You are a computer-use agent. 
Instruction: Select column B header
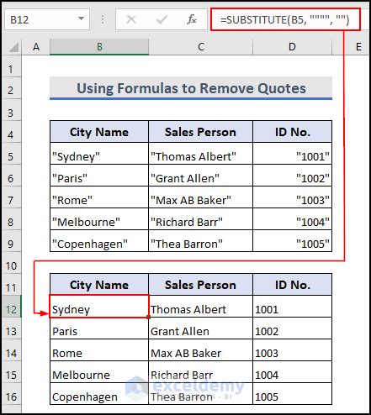tap(99, 47)
